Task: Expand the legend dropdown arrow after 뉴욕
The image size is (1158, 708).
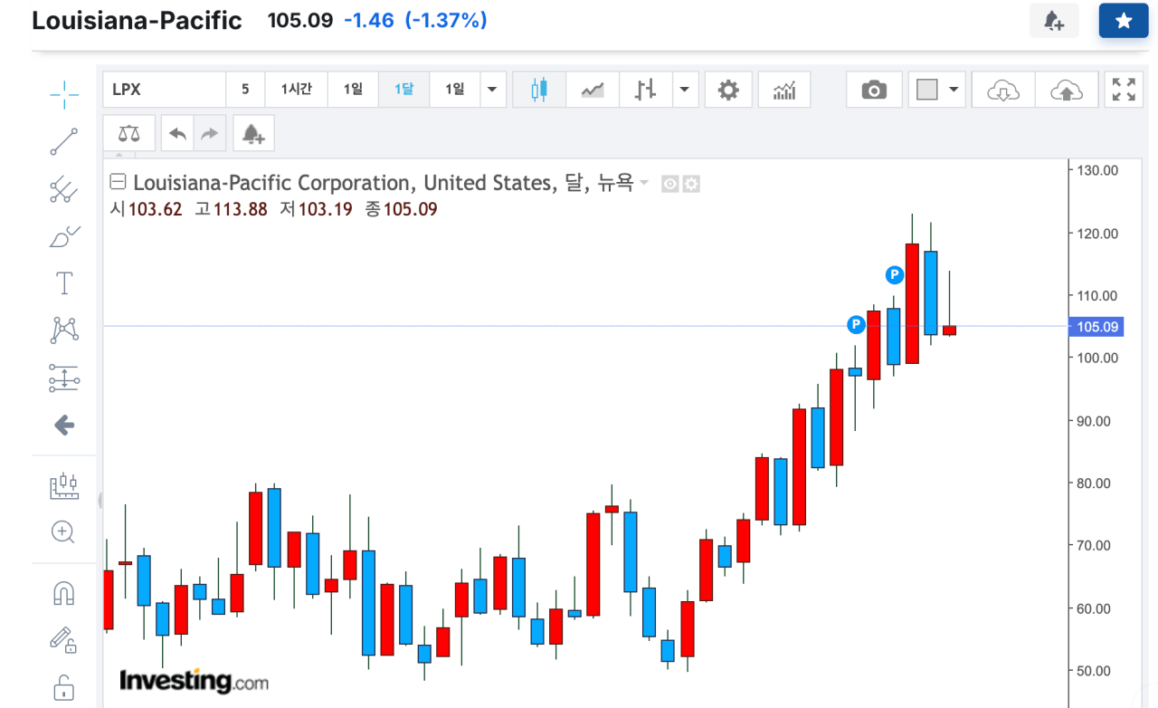Action: point(644,183)
